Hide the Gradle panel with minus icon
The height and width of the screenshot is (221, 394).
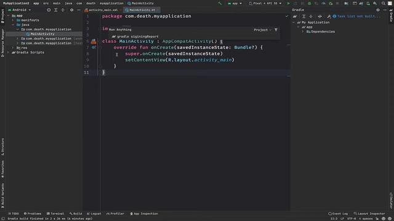pyautogui.click(x=385, y=10)
